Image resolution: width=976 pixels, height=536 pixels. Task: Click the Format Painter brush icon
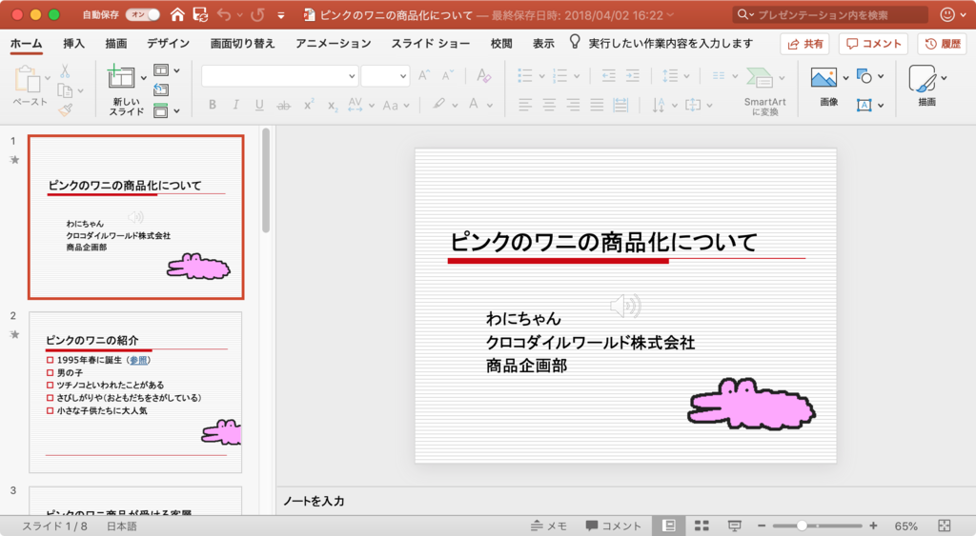click(x=65, y=110)
